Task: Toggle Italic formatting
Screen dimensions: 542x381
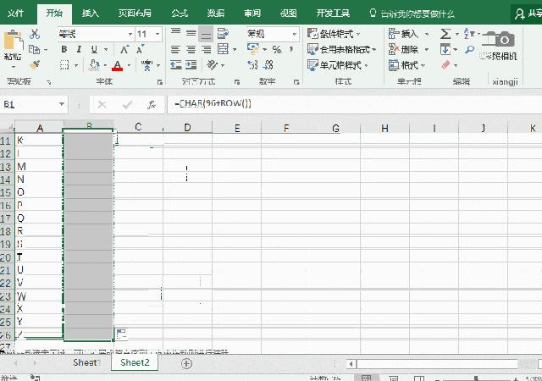Action: (x=79, y=49)
